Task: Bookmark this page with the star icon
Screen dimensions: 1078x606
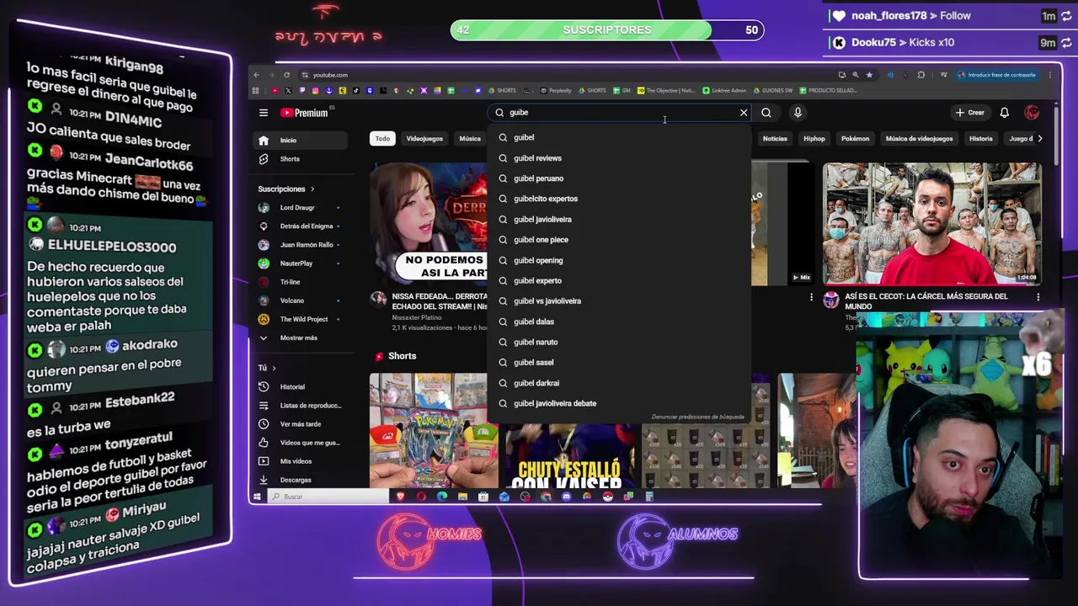Action: click(x=869, y=75)
